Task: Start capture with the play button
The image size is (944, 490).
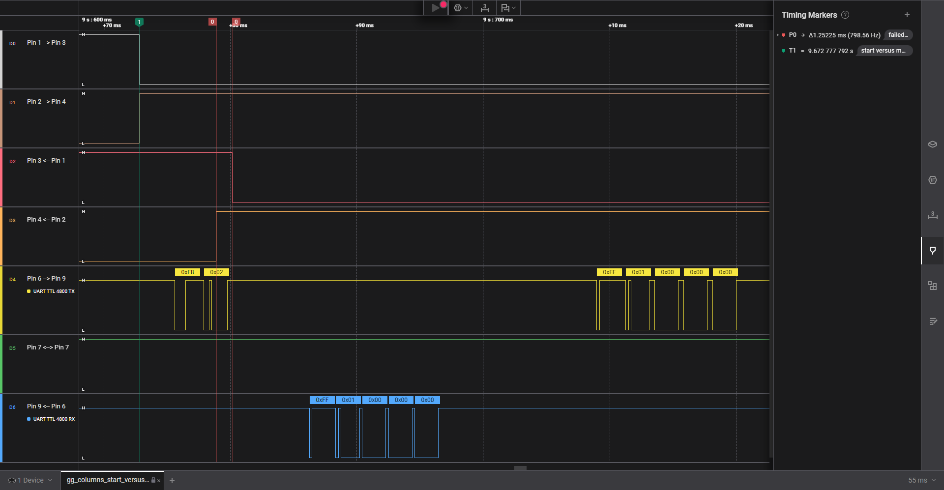Action: click(x=435, y=8)
